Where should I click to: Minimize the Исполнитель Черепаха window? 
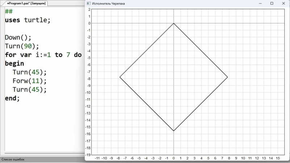(x=260, y=3)
